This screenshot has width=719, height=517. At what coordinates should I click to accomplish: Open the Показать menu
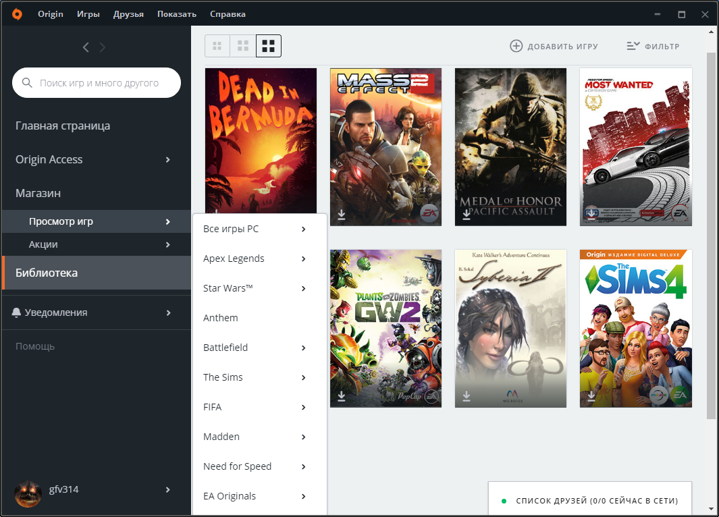pyautogui.click(x=176, y=14)
